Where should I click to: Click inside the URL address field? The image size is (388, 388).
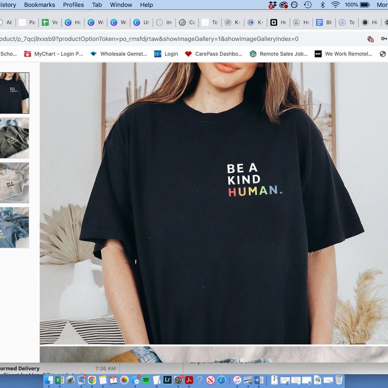pos(155,39)
